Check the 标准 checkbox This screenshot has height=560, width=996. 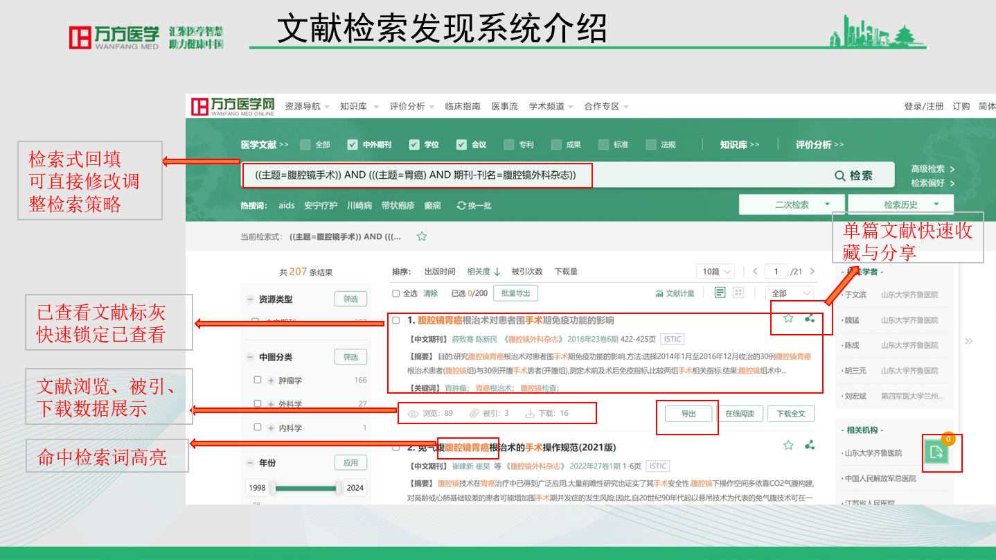(603, 145)
